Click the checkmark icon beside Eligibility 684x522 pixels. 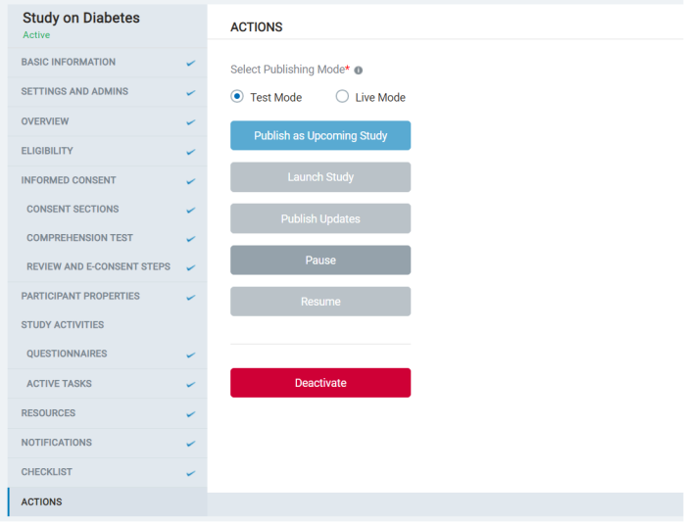click(x=191, y=152)
